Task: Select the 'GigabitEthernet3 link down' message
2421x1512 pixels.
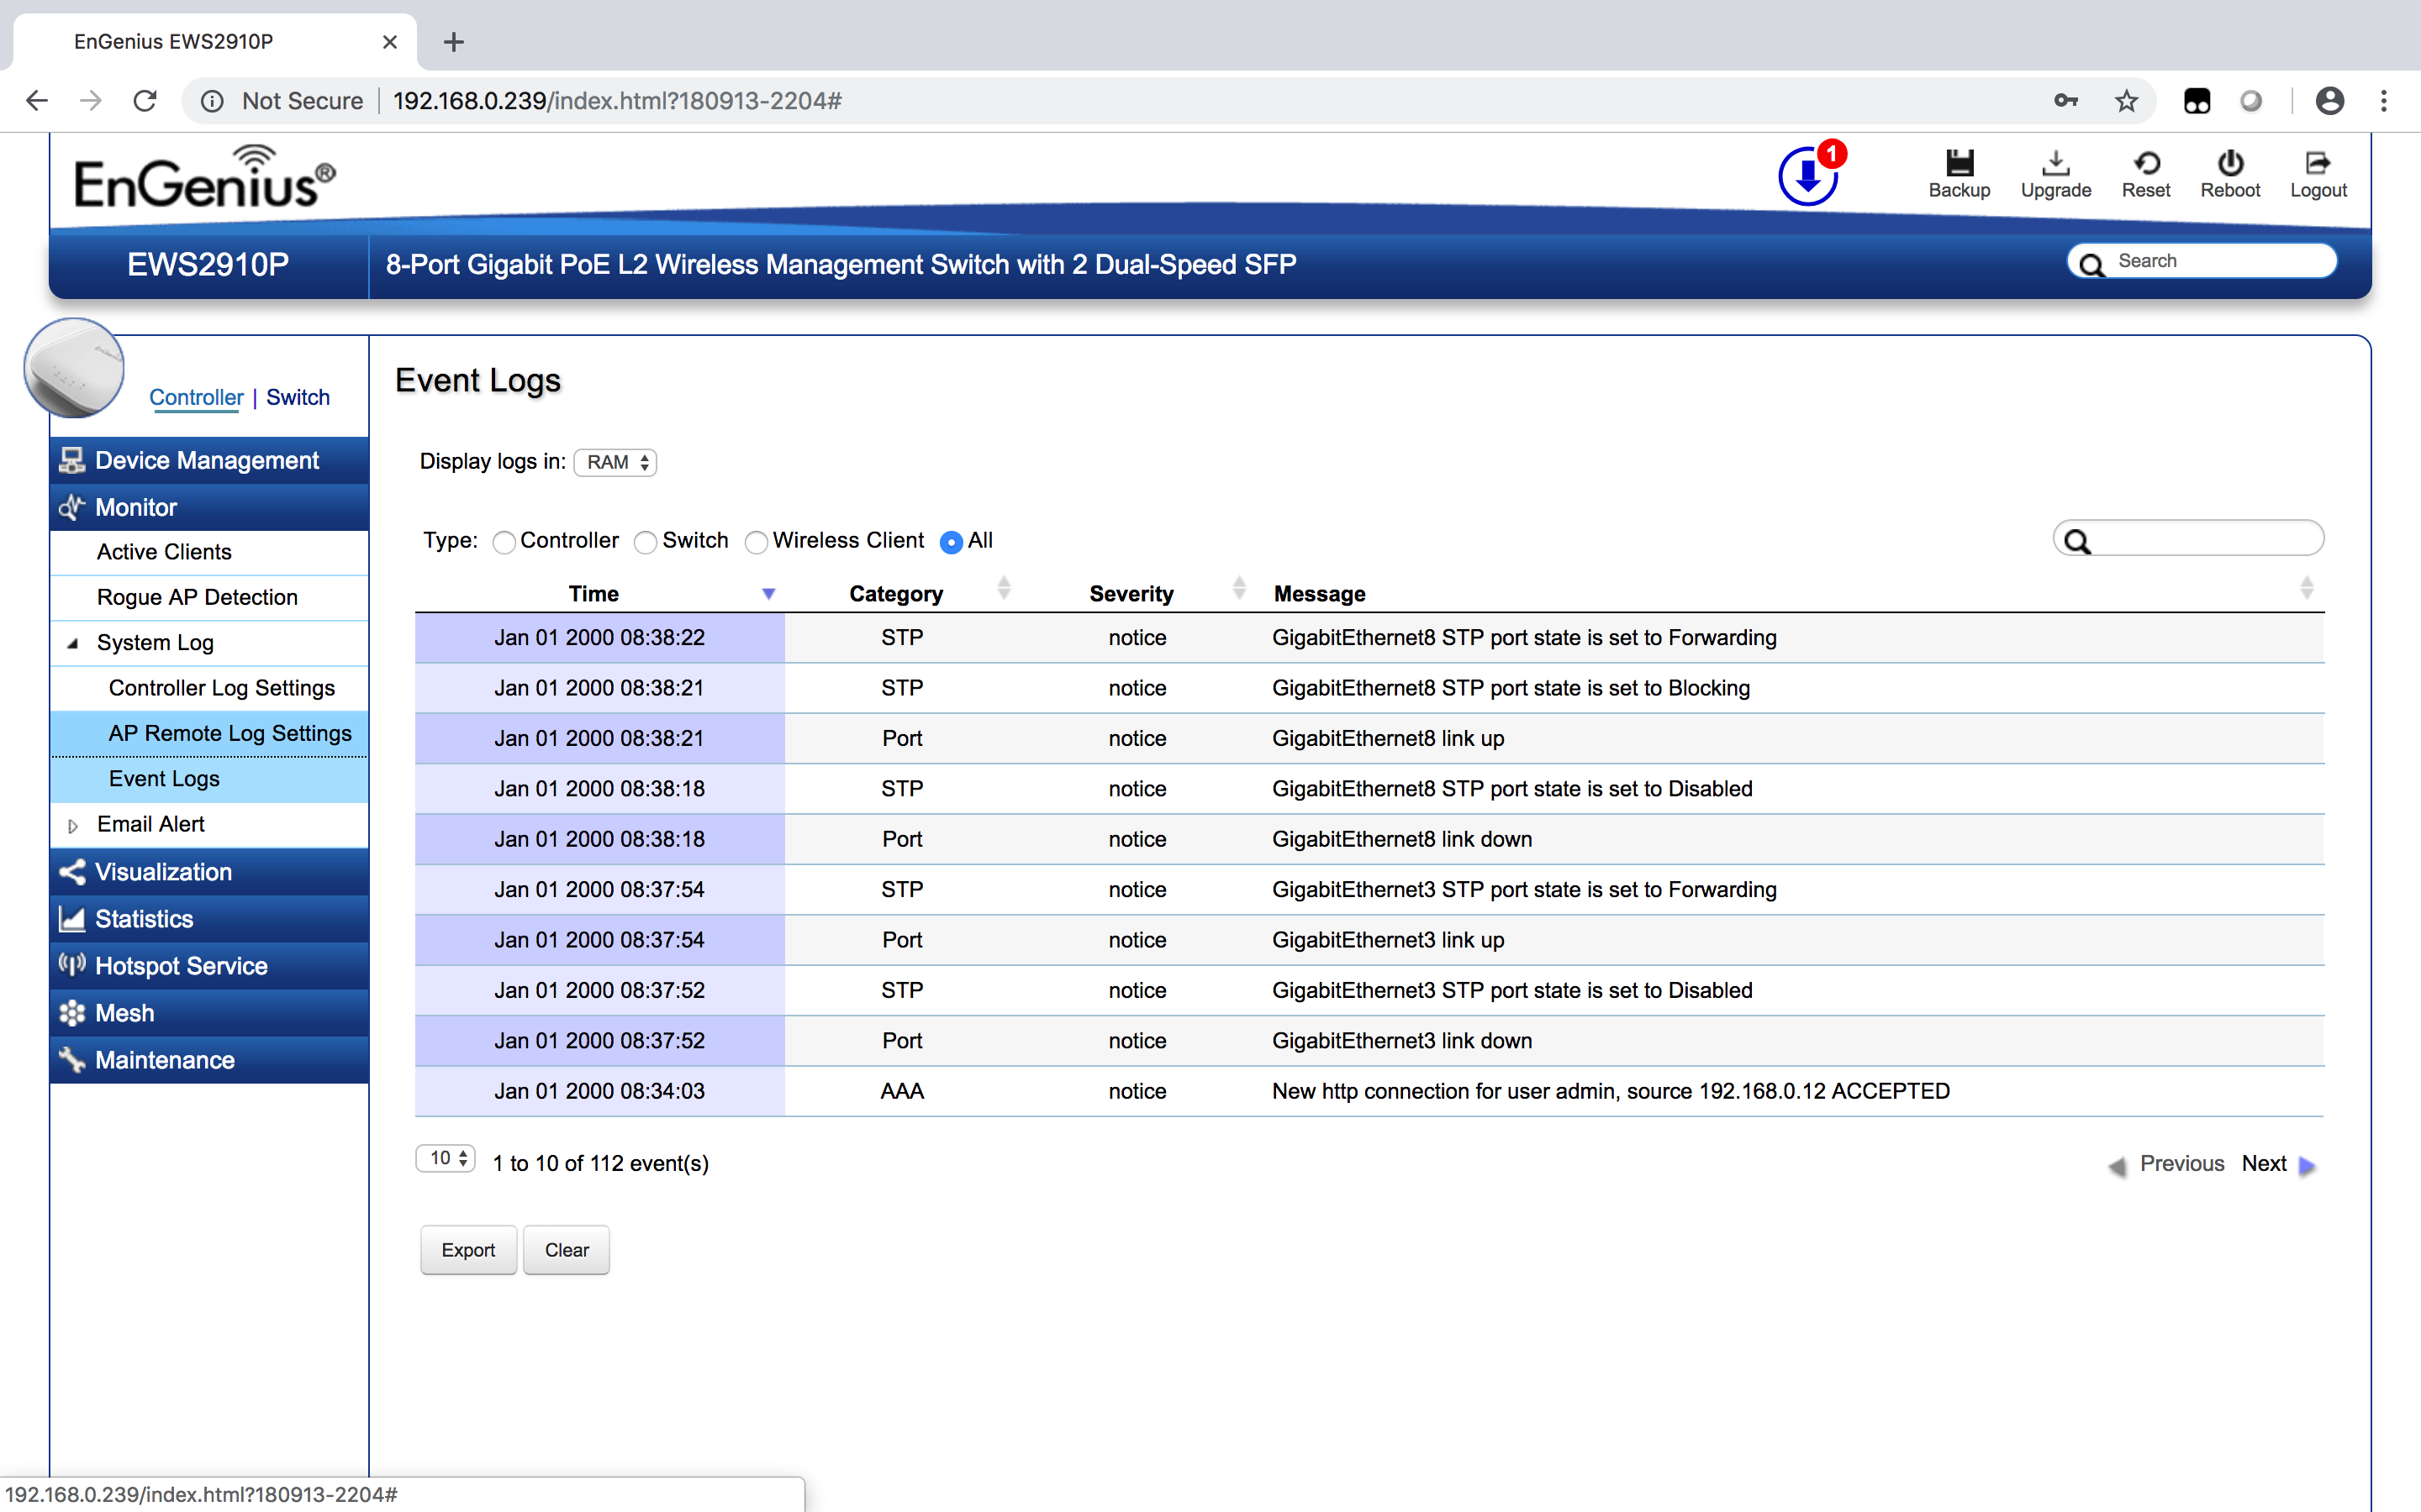Action: click(1401, 1041)
